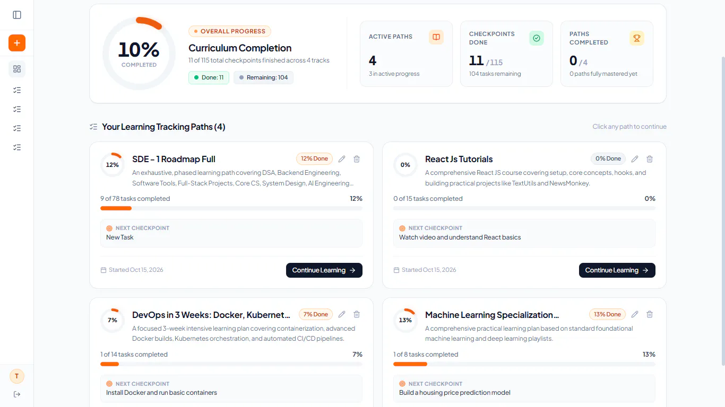Viewport: 725px width, 407px height.
Task: Toggle the sidebar panel icon
Action: coord(17,15)
